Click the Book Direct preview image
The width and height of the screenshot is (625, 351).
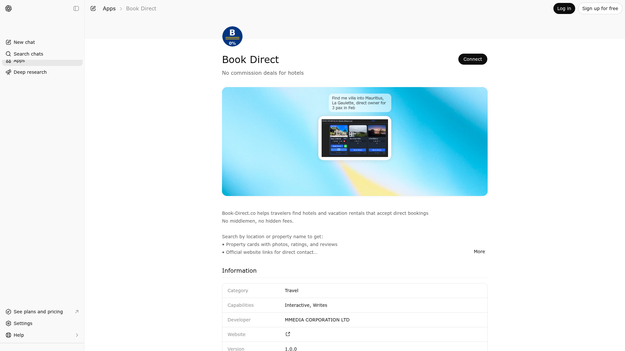(354, 141)
